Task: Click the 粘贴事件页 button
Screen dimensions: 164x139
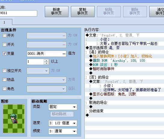Action: [109, 11]
